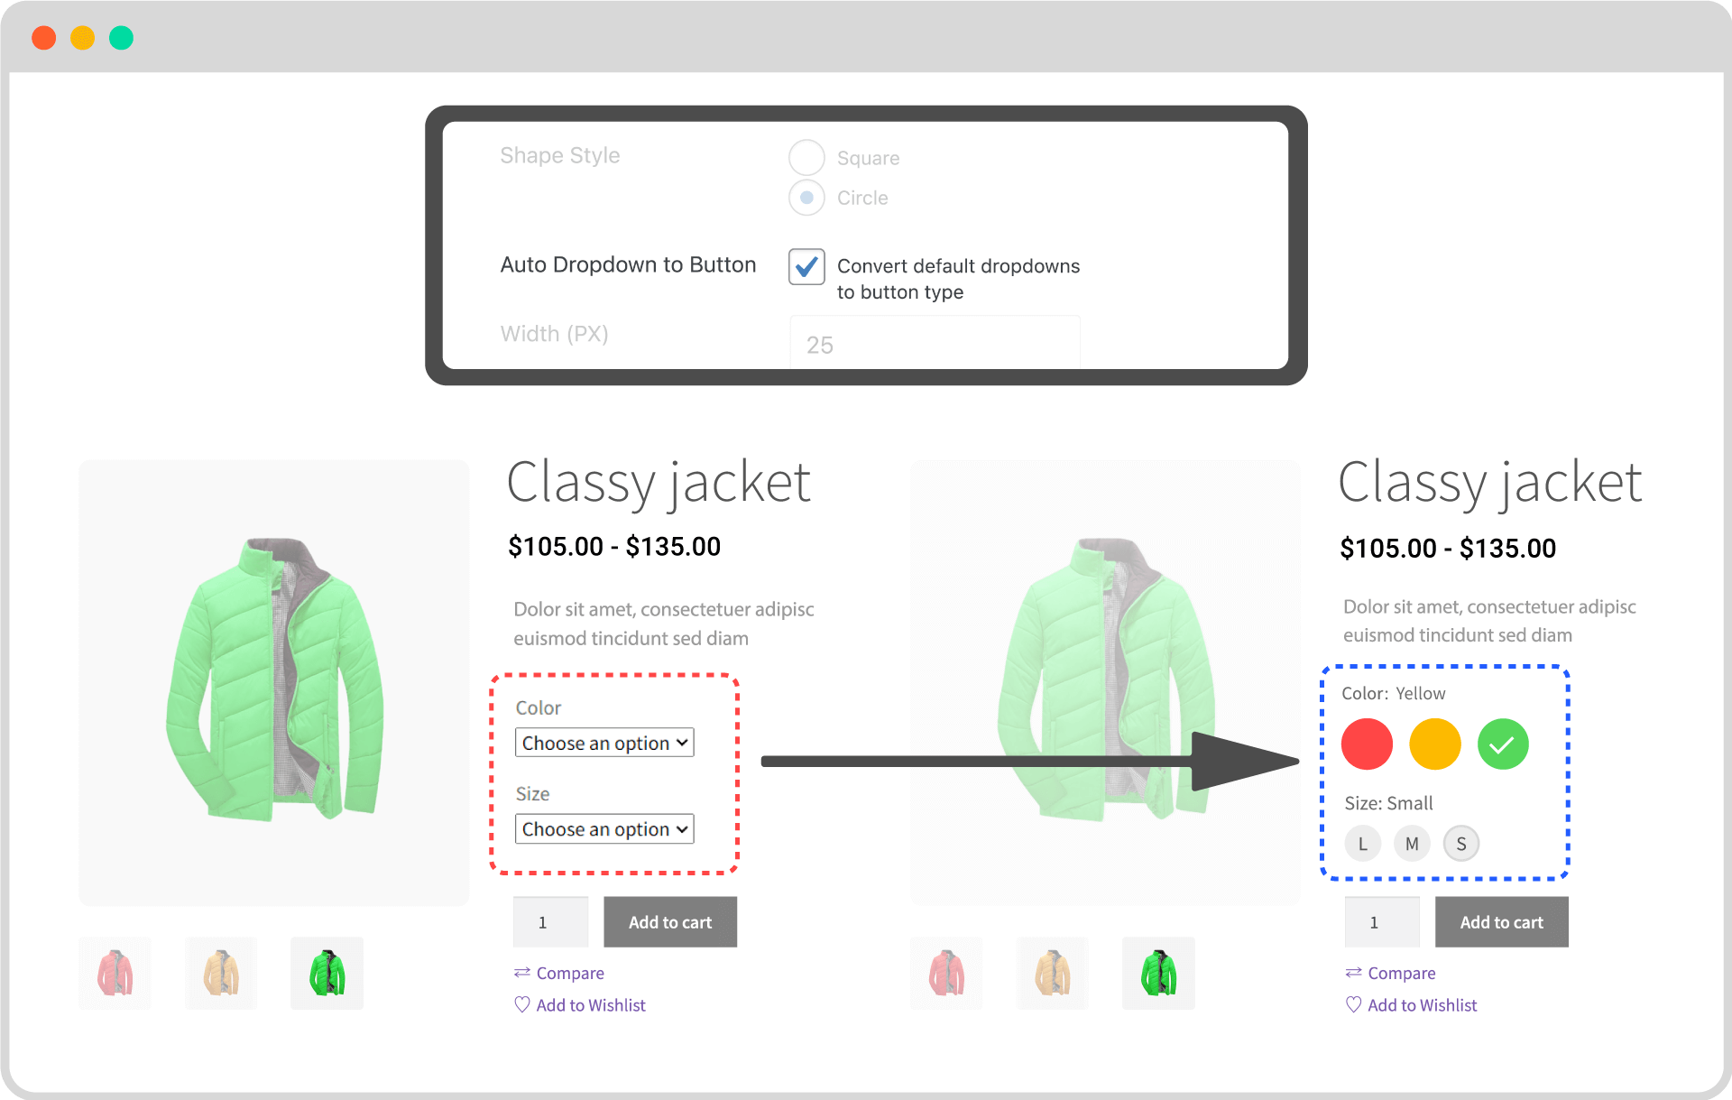
Task: Click the "Color: Yellow" label
Action: [1393, 693]
